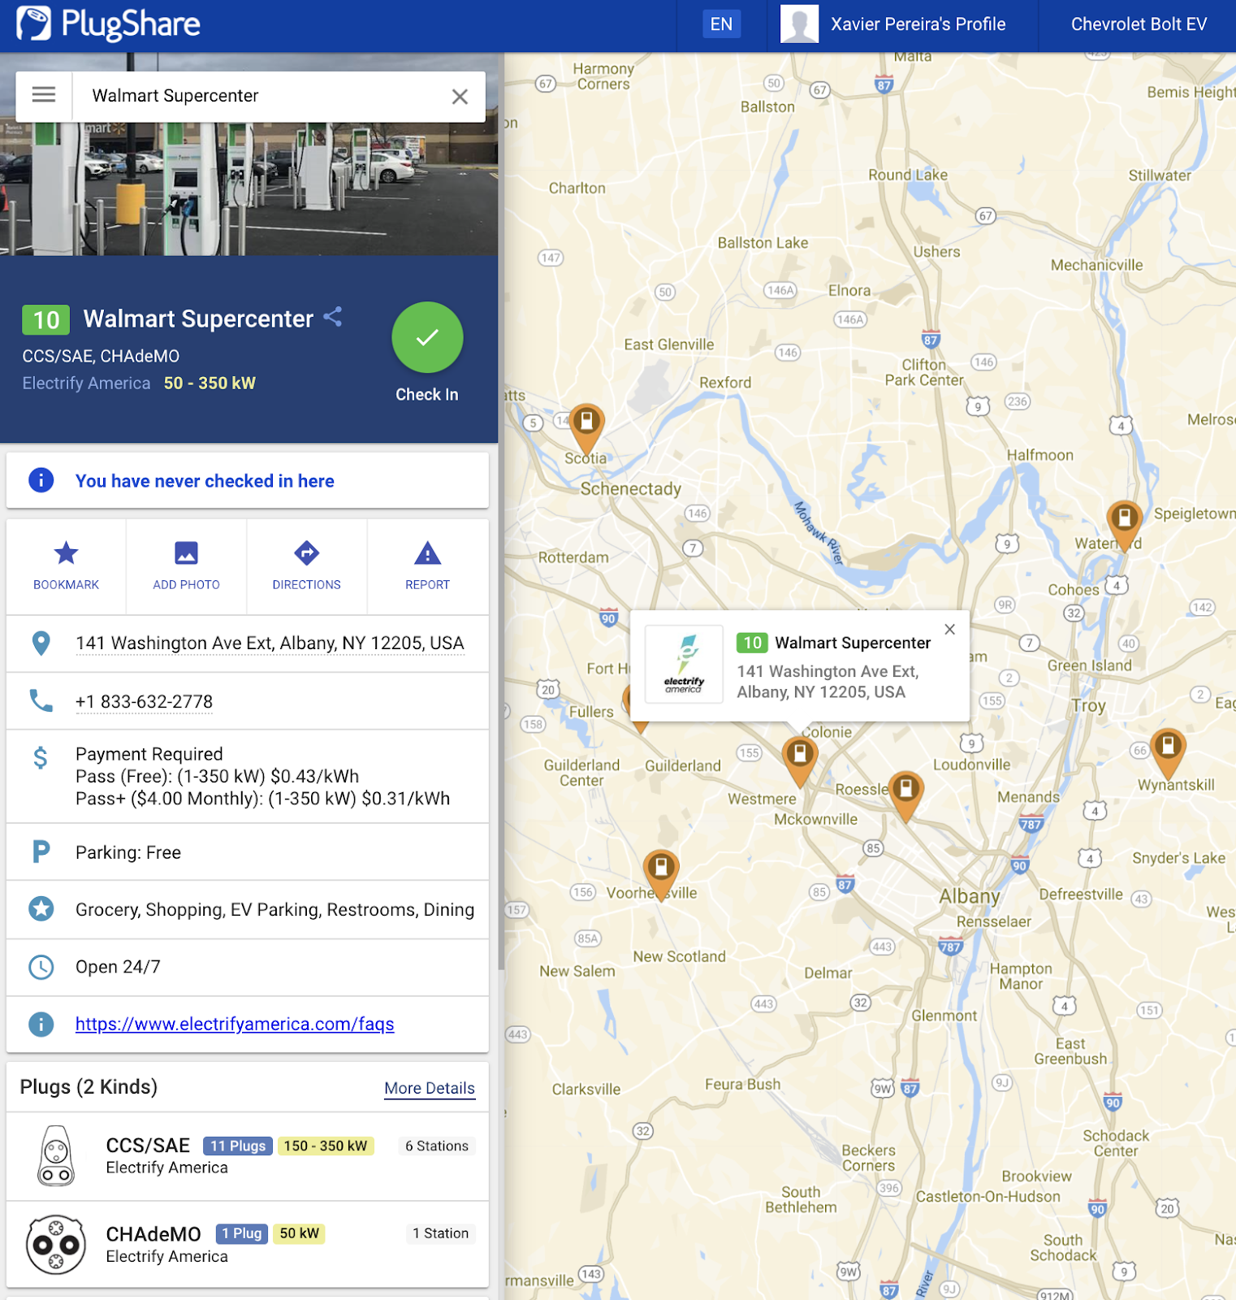Click the '50 kW' CHAdeMO badge

coord(300,1233)
